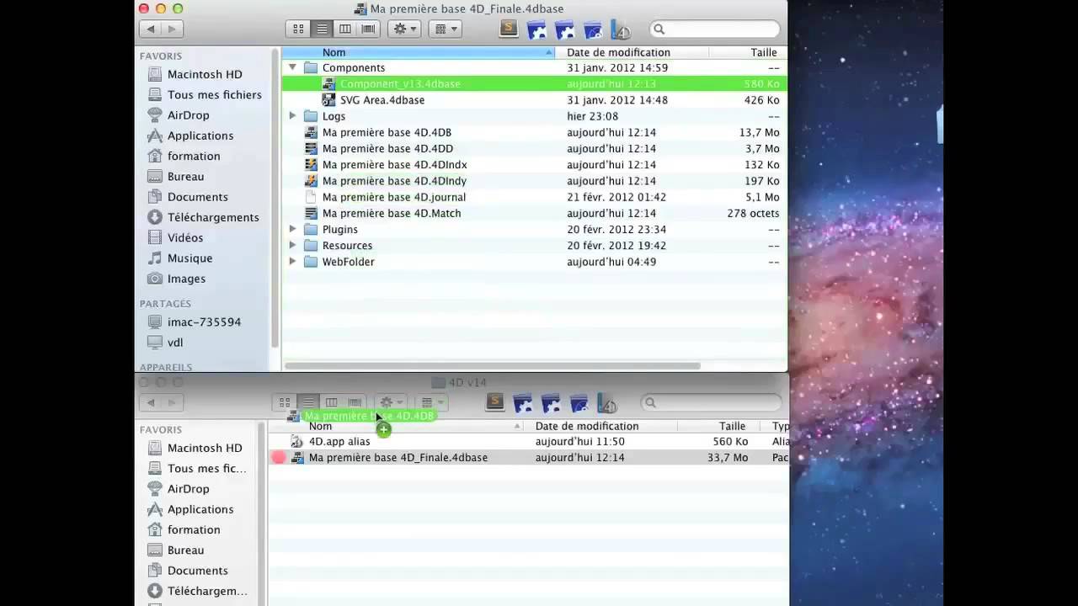The width and height of the screenshot is (1078, 606).
Task: Expand the Resources folder
Action: click(x=292, y=245)
